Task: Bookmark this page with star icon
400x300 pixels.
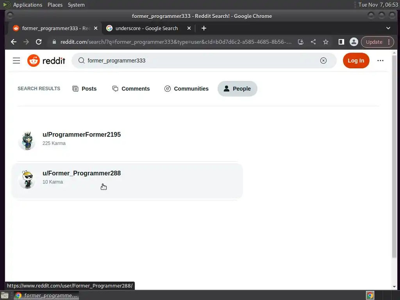Action: pyautogui.click(x=325, y=42)
